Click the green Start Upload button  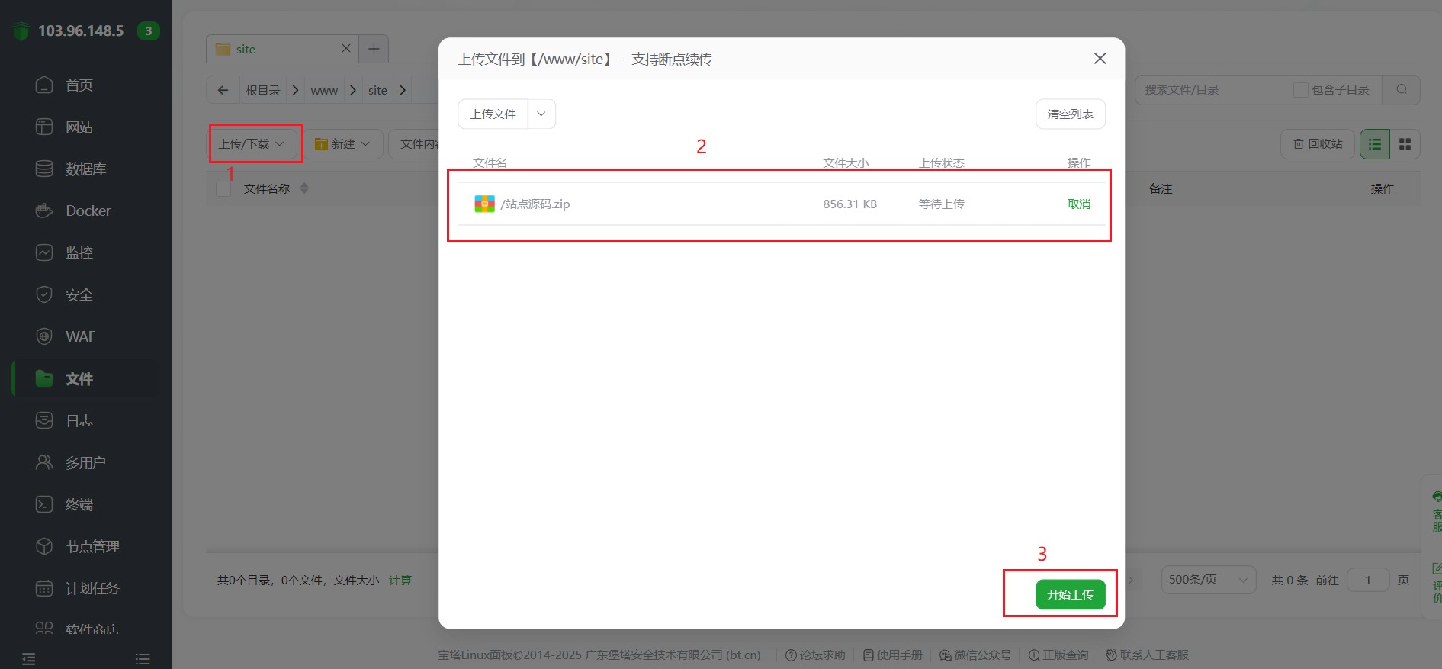coord(1070,594)
